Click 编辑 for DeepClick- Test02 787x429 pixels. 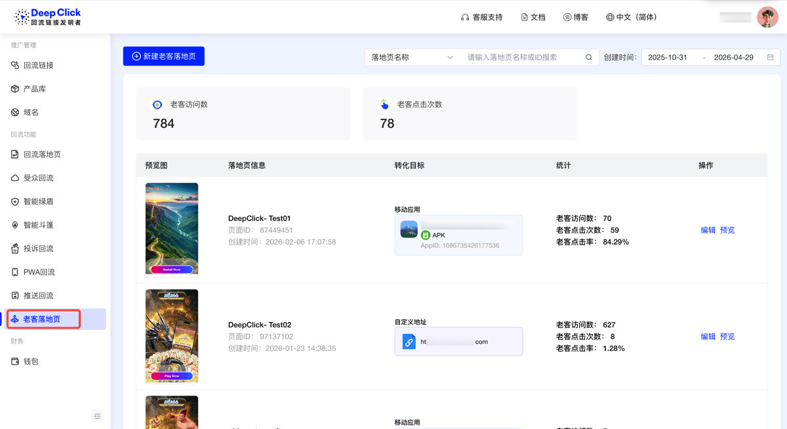tap(708, 337)
